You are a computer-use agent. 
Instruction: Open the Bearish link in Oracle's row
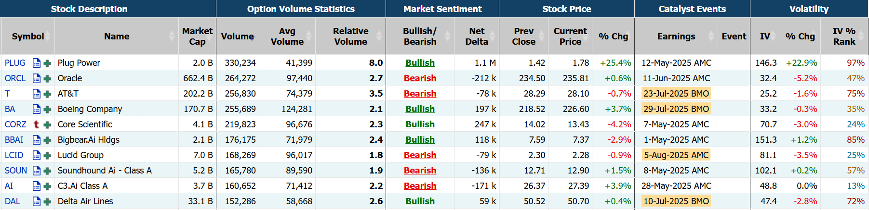(x=420, y=78)
